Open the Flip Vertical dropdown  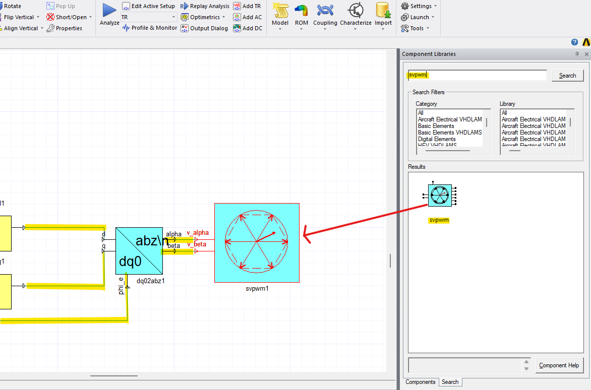tap(38, 17)
